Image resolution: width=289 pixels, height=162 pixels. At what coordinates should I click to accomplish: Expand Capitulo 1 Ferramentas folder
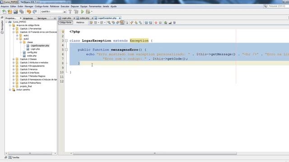pos(14,29)
